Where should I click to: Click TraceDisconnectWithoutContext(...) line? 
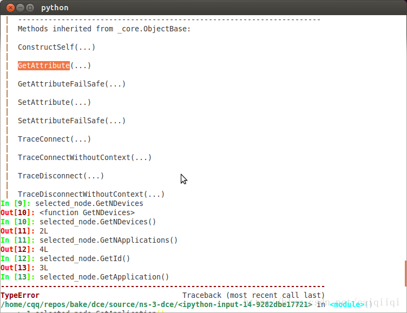click(91, 194)
